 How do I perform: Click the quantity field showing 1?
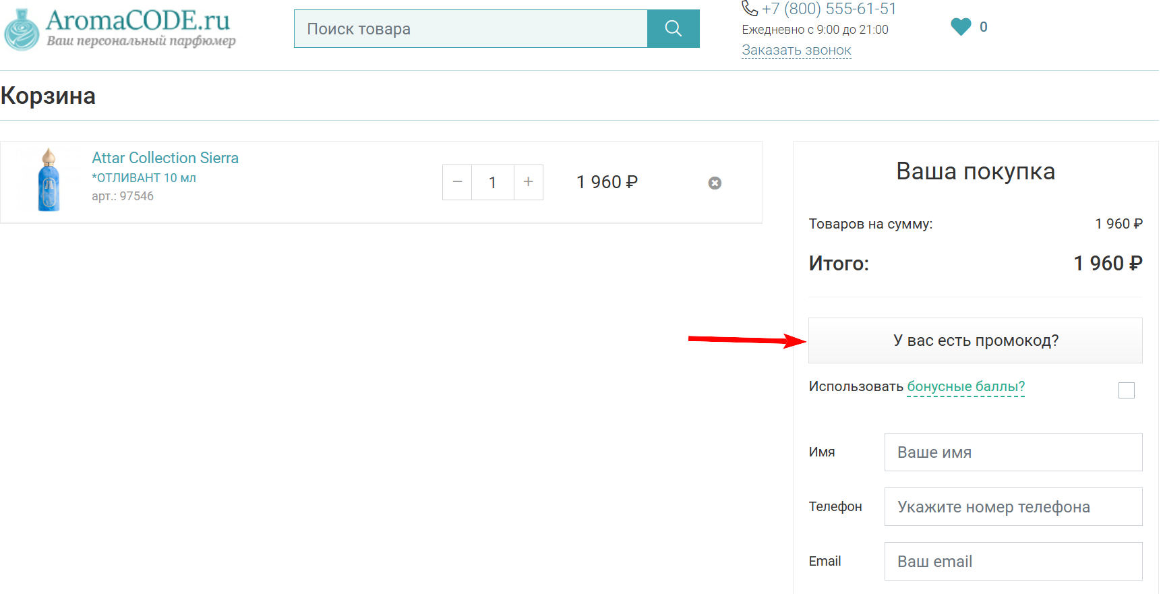coord(493,182)
